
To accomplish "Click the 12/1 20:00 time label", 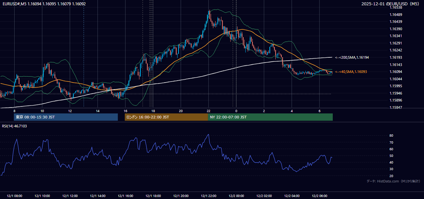I will tap(181, 196).
